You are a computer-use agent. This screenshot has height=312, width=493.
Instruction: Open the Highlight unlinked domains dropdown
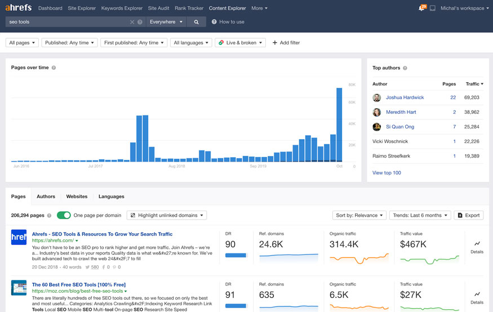click(167, 215)
